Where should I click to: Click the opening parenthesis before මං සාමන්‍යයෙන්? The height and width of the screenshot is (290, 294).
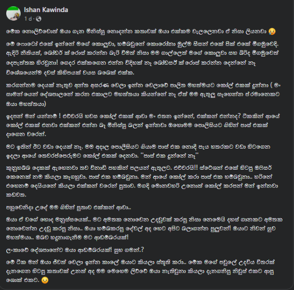pos(271,85)
